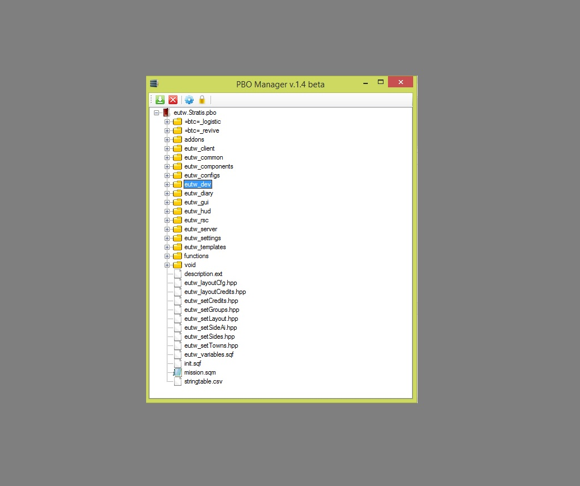The width and height of the screenshot is (580, 486).
Task: Click the PBO Manager title bar app icon
Action: tap(154, 84)
